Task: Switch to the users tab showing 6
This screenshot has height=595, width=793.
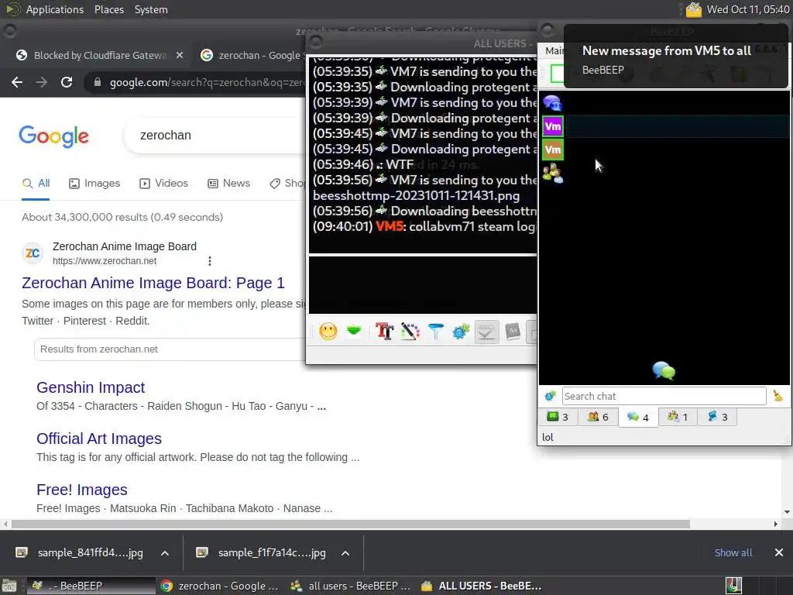Action: (598, 417)
